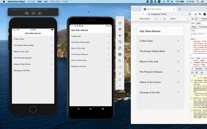207x129 pixels.
Task: Tap the Android on-screen recents button
Action: coord(103,109)
